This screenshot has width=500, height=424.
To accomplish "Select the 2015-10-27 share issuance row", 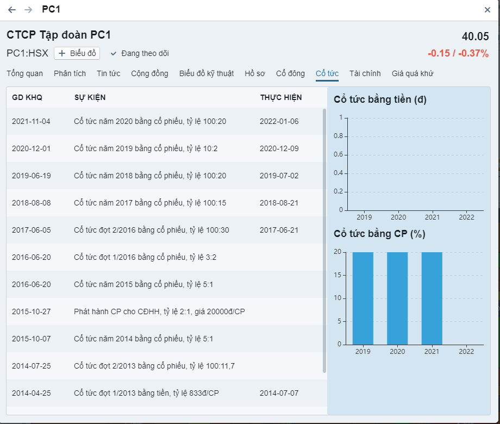I will tap(163, 311).
